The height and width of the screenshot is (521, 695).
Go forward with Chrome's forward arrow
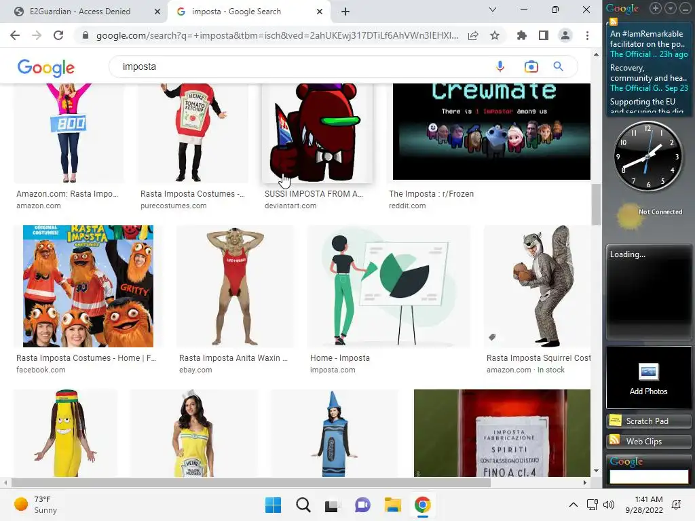click(x=37, y=35)
